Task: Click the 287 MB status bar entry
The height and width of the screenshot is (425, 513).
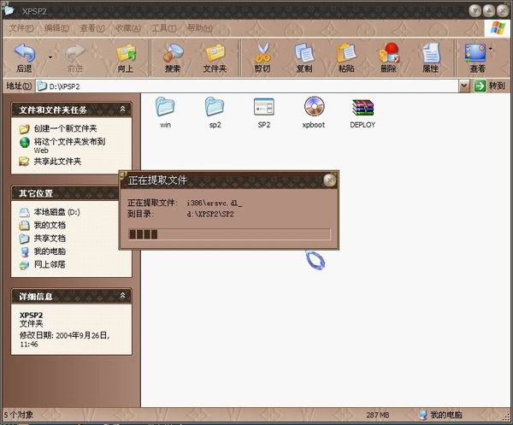Action: 378,415
